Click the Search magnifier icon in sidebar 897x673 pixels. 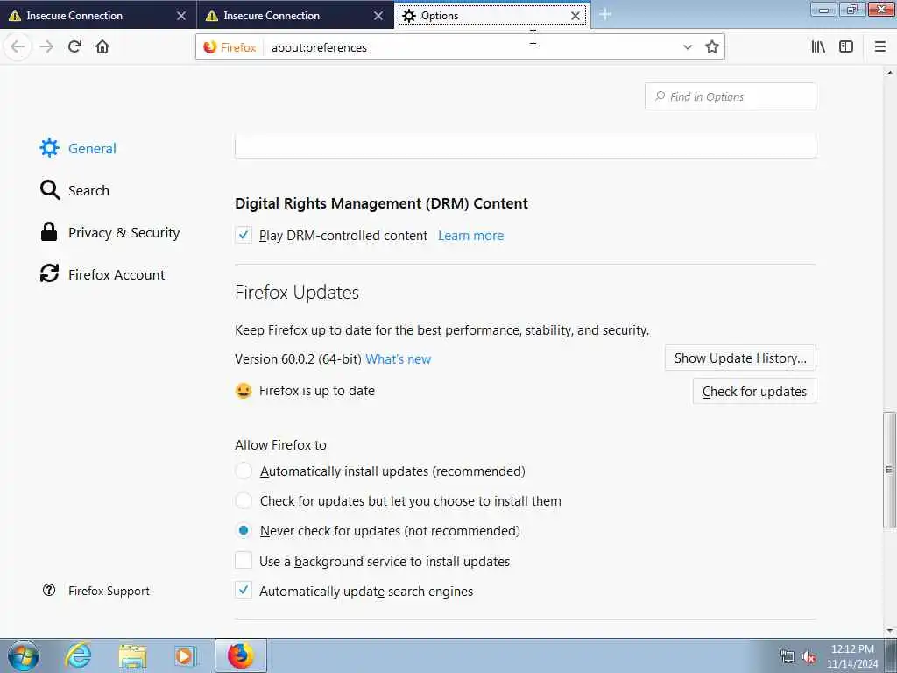click(x=50, y=190)
